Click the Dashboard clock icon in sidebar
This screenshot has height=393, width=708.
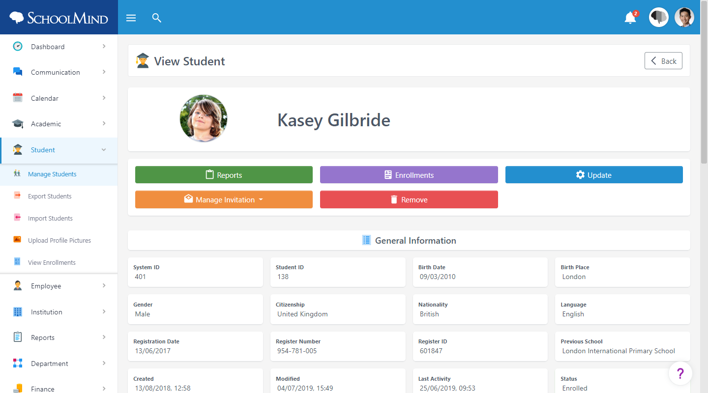[x=18, y=46]
